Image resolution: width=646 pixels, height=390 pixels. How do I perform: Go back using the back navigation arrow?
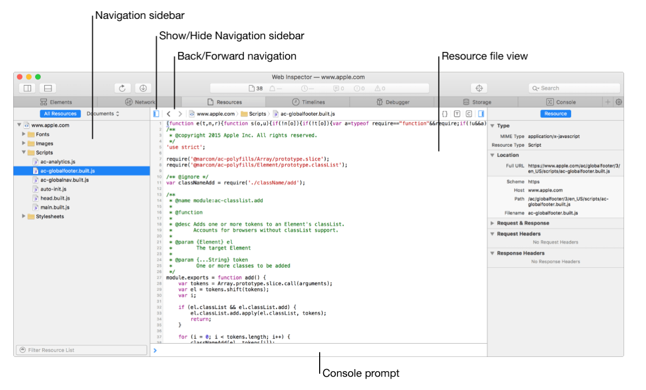point(168,114)
